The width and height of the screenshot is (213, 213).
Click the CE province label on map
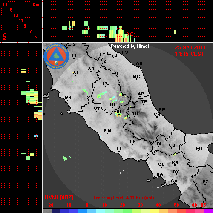(x=161, y=164)
